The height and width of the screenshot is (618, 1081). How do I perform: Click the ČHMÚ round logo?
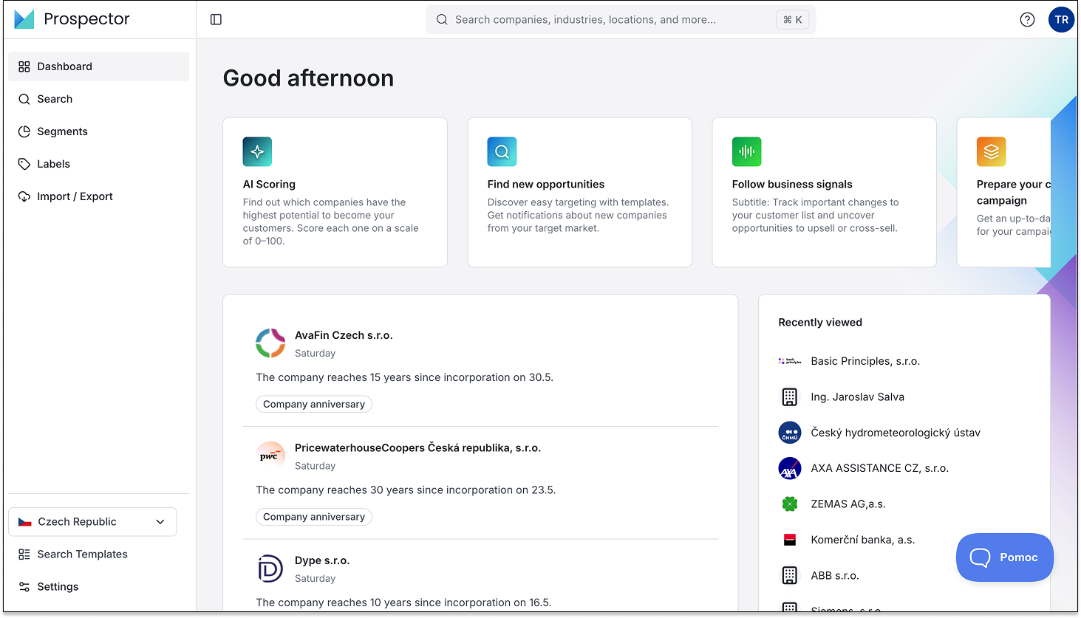point(790,433)
